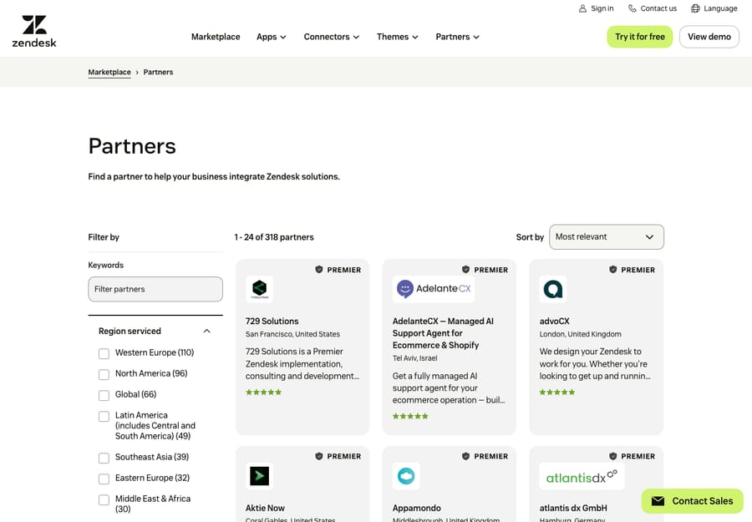
Task: Check the Latin America (49) filter
Action: (x=104, y=416)
